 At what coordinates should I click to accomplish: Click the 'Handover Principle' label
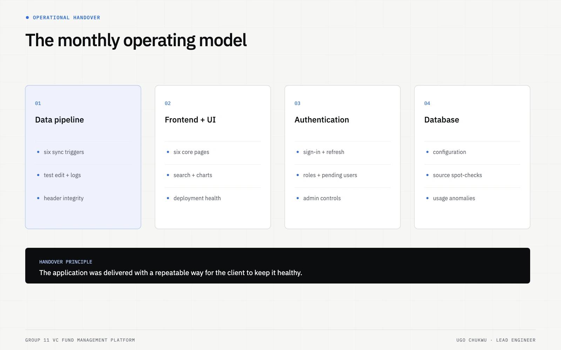pos(66,262)
